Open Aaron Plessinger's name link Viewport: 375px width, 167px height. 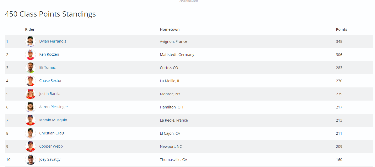pyautogui.click(x=54, y=107)
